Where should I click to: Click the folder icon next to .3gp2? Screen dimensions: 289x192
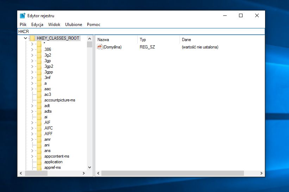(x=39, y=66)
